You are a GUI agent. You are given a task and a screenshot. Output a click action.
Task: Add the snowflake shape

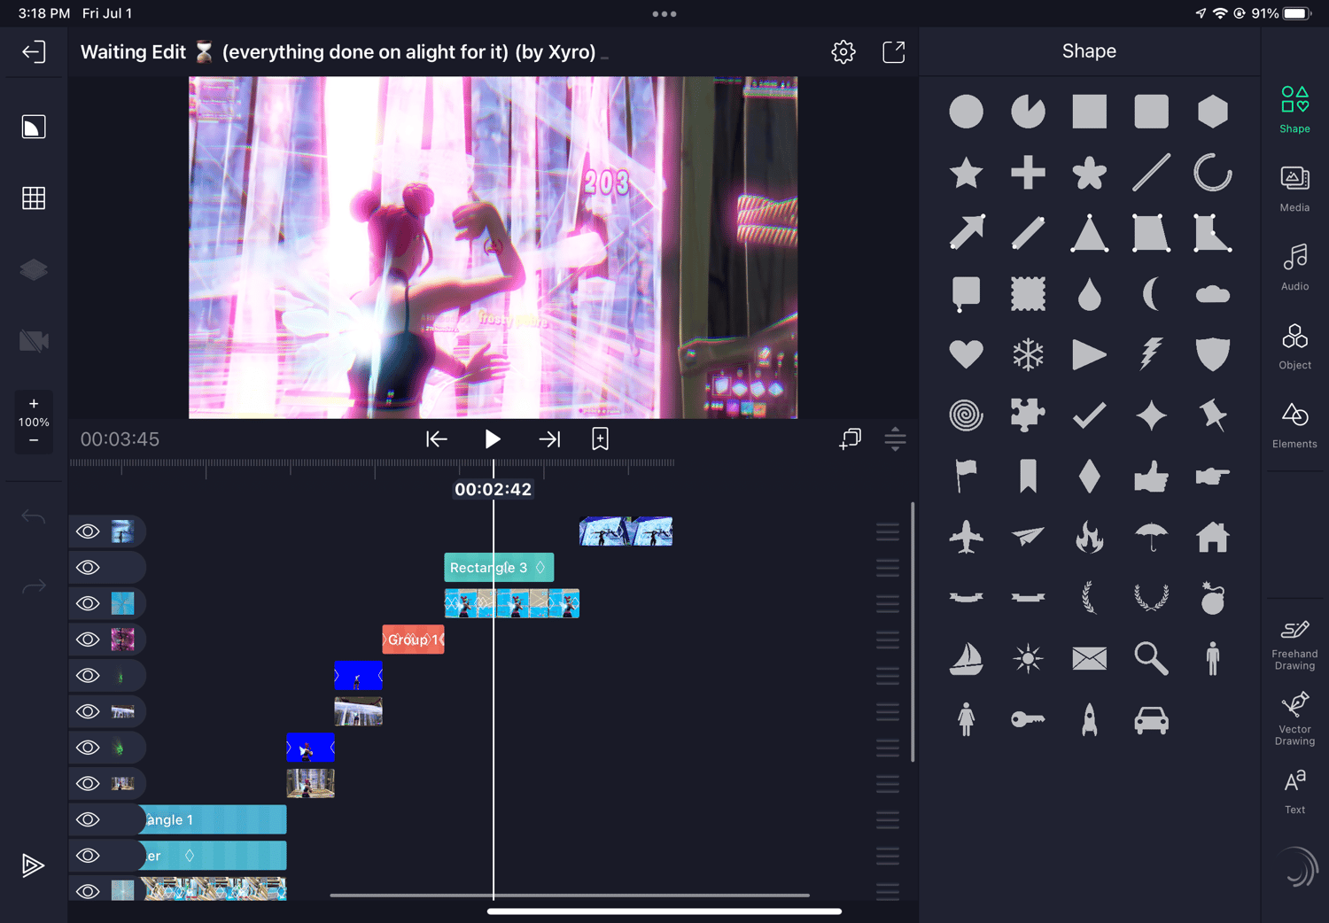(1028, 354)
